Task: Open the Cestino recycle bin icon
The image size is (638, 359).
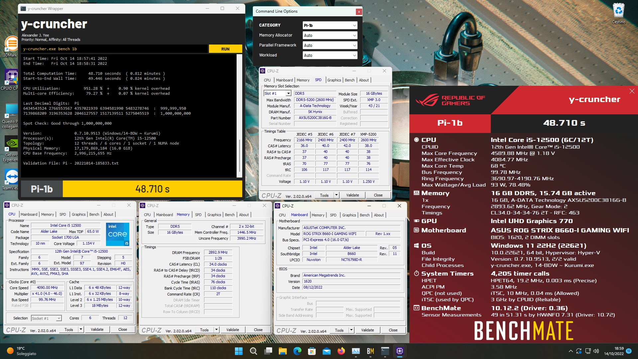Action: pyautogui.click(x=618, y=13)
